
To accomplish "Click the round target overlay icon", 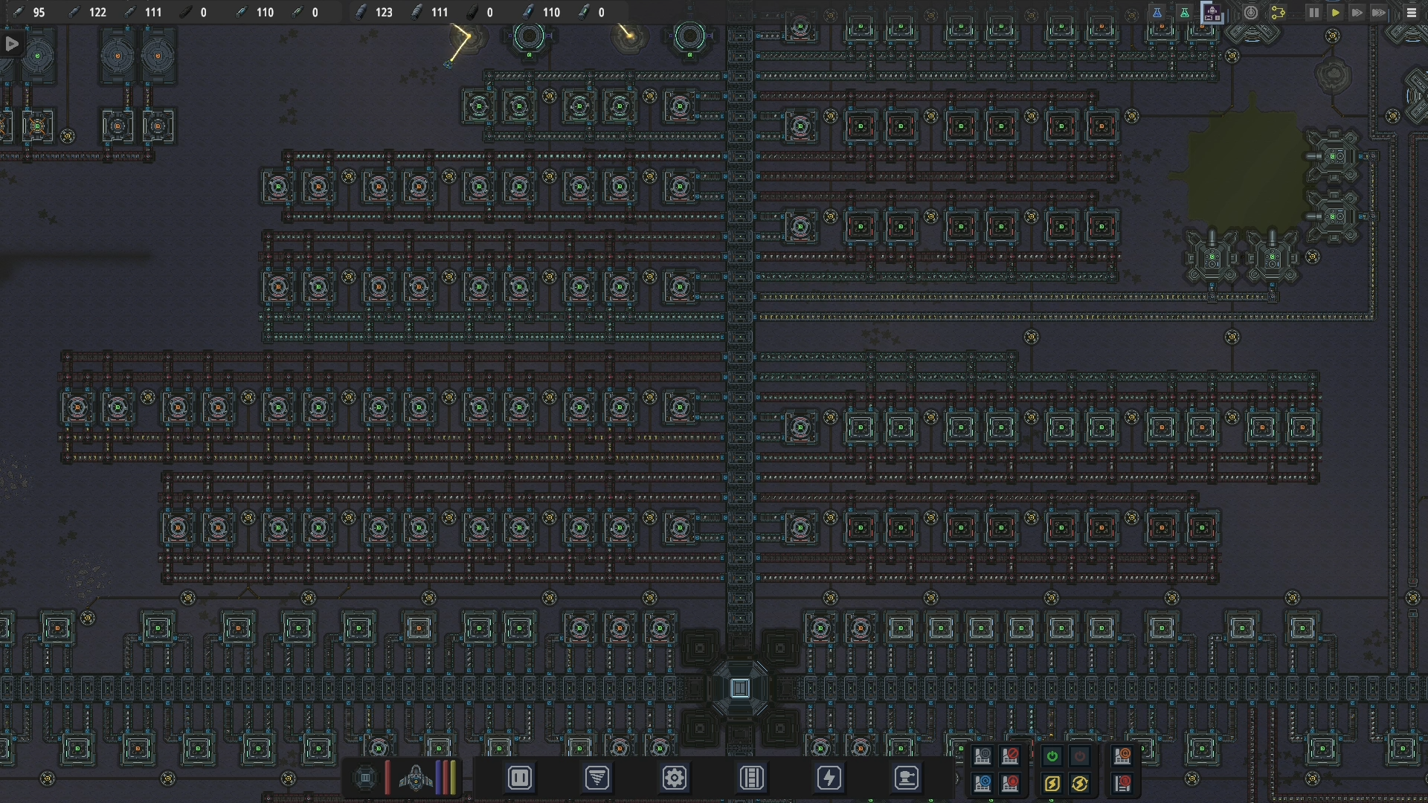I will click(x=1251, y=13).
